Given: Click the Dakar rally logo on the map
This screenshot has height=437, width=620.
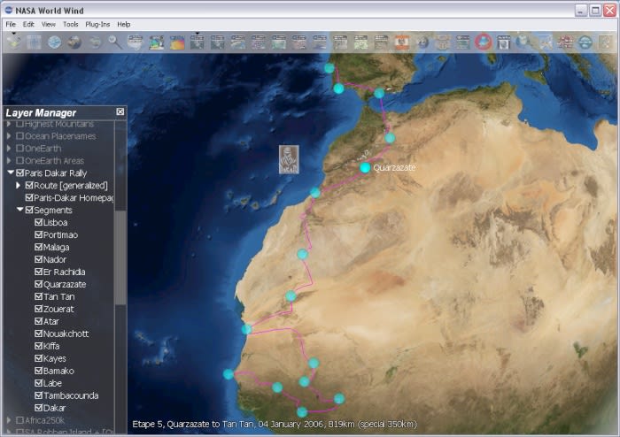Looking at the screenshot, I should 289,159.
